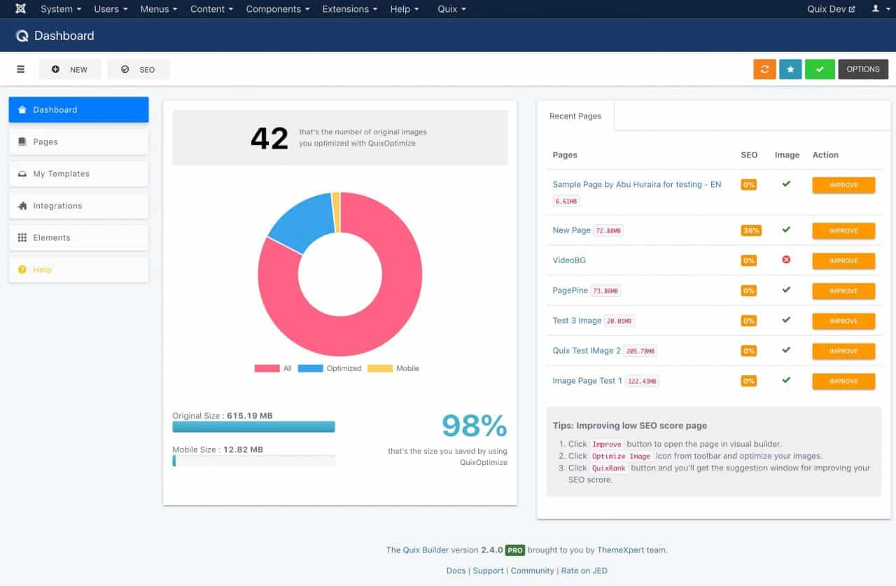The width and height of the screenshot is (896, 586).
Task: Click green image check for New Page
Action: tap(786, 230)
